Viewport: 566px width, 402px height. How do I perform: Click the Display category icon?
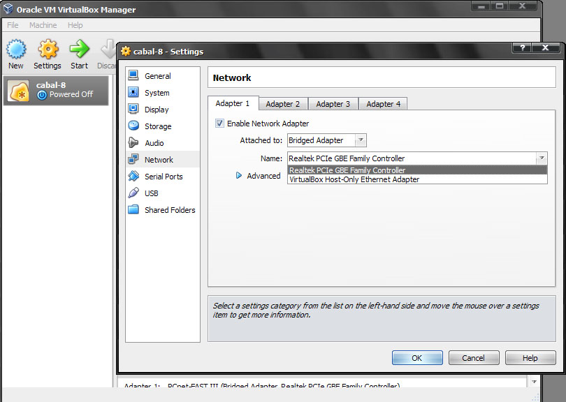[133, 109]
